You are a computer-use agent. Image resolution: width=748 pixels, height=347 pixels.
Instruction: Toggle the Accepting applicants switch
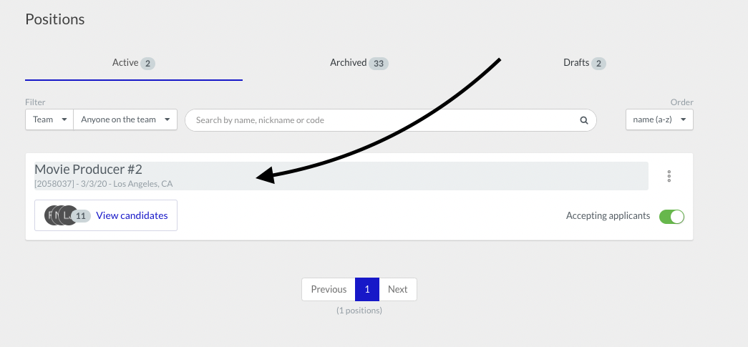671,216
